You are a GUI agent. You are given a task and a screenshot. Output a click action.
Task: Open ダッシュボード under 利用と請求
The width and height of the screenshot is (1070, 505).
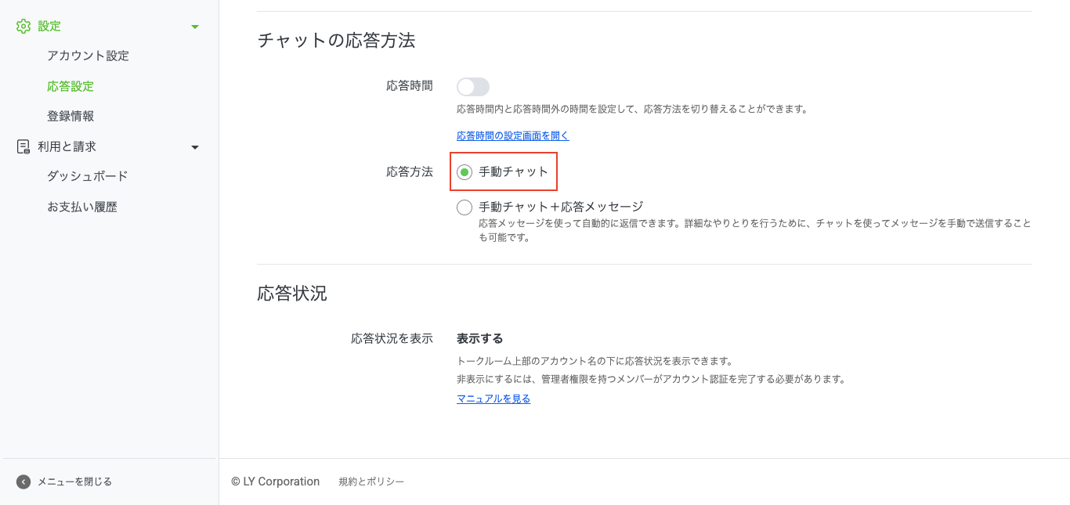point(87,176)
